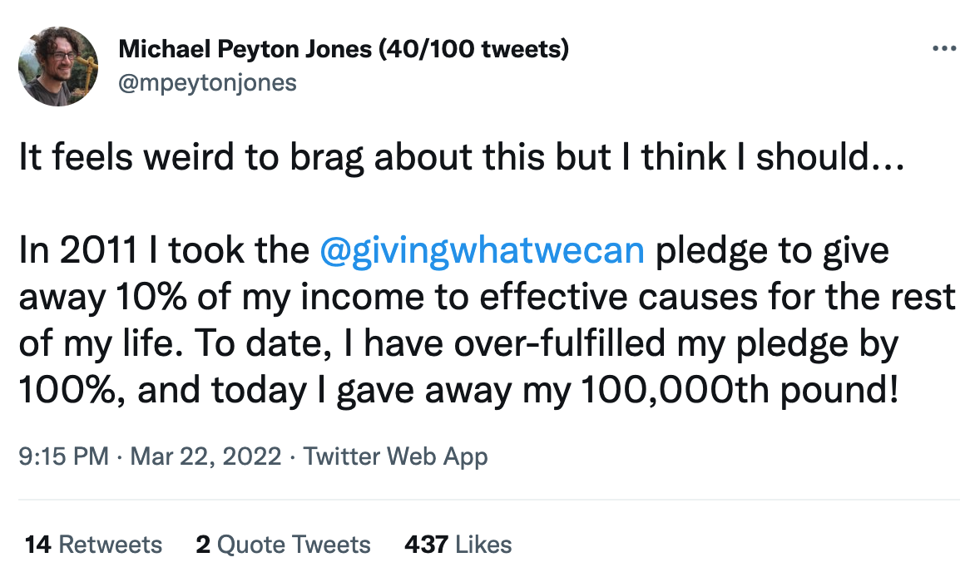Click the number 437 before Likes
The image size is (975, 582).
click(x=426, y=545)
